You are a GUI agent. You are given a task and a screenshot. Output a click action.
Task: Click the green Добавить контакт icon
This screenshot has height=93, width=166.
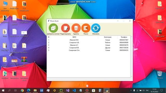click(x=53, y=28)
